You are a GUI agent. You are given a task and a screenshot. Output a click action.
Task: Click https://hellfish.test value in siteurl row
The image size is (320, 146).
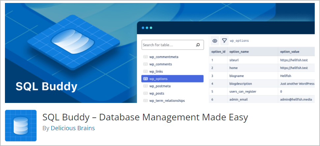pyautogui.click(x=294, y=60)
